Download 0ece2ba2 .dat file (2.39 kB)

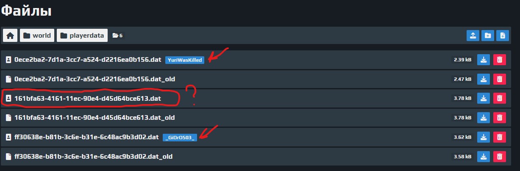point(484,60)
